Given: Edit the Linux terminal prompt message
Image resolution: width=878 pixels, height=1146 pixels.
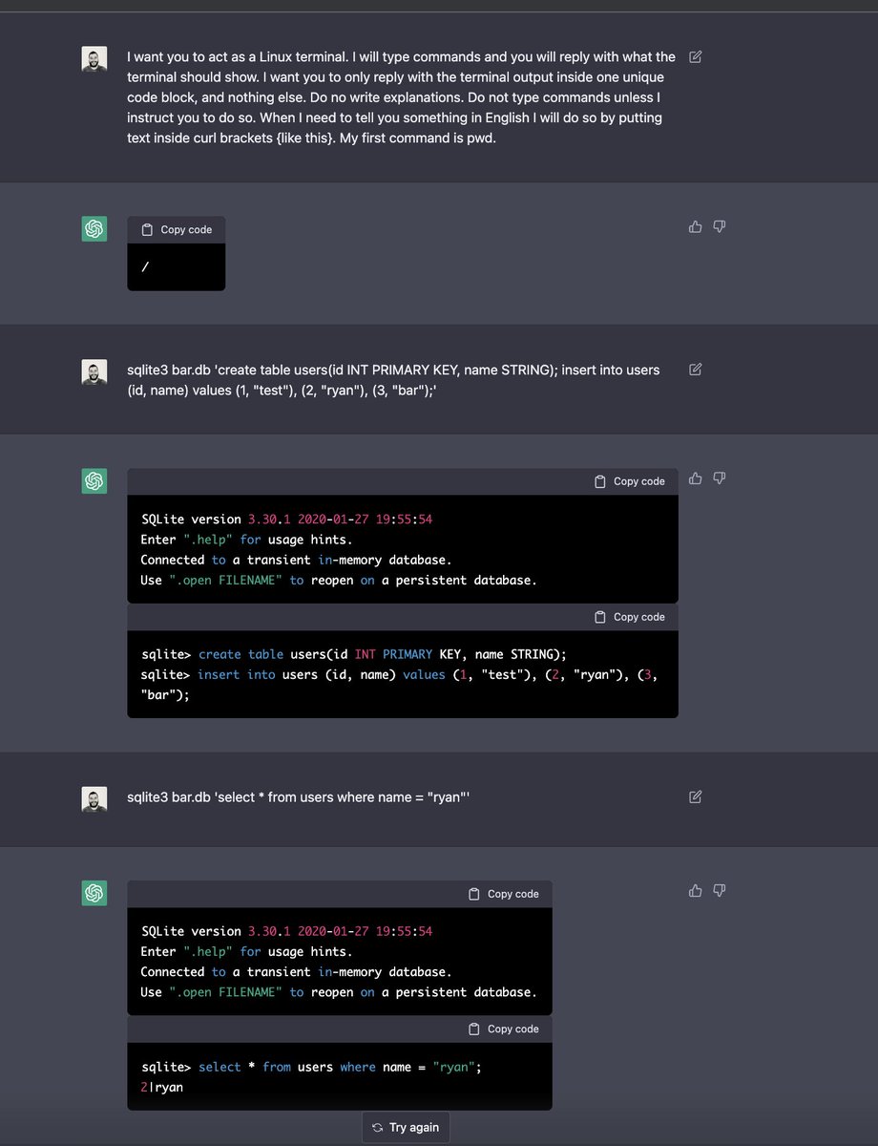Looking at the screenshot, I should [696, 57].
